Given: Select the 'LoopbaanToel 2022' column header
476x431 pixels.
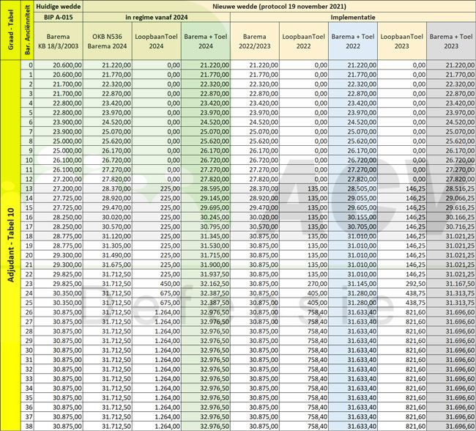Looking at the screenshot, I should (304, 41).
